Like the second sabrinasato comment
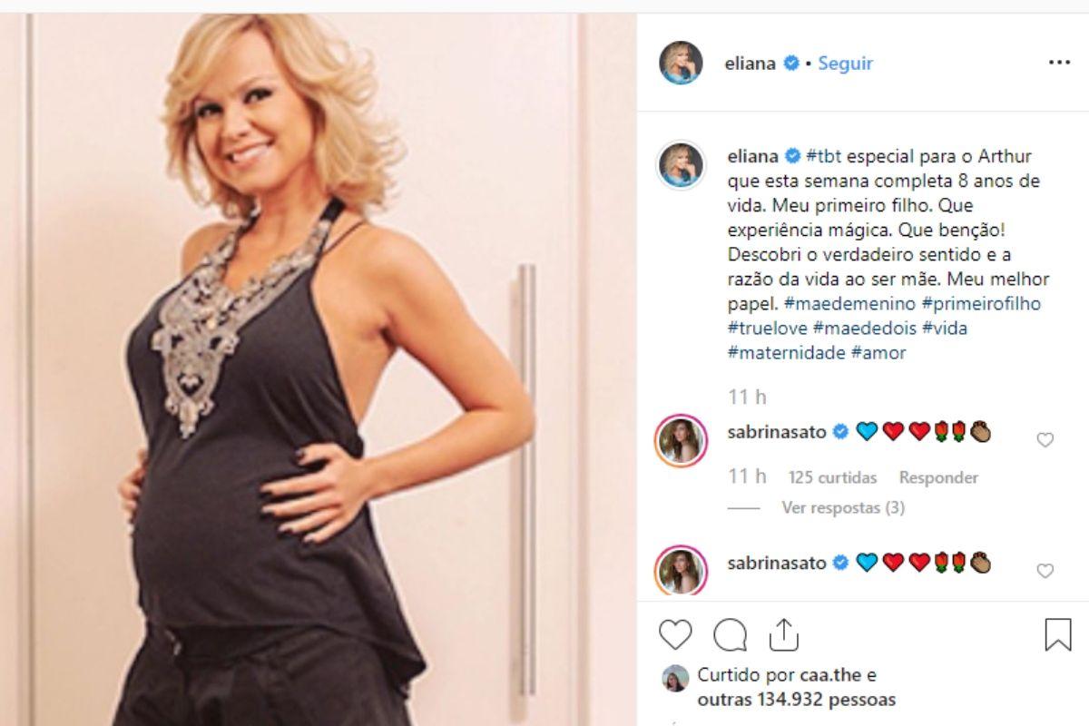The image size is (1089, 726). (1045, 571)
